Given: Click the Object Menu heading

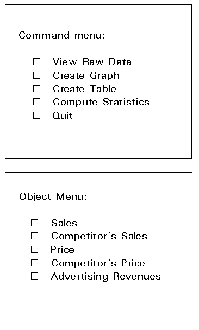Looking at the screenshot, I should pyautogui.click(x=53, y=197).
